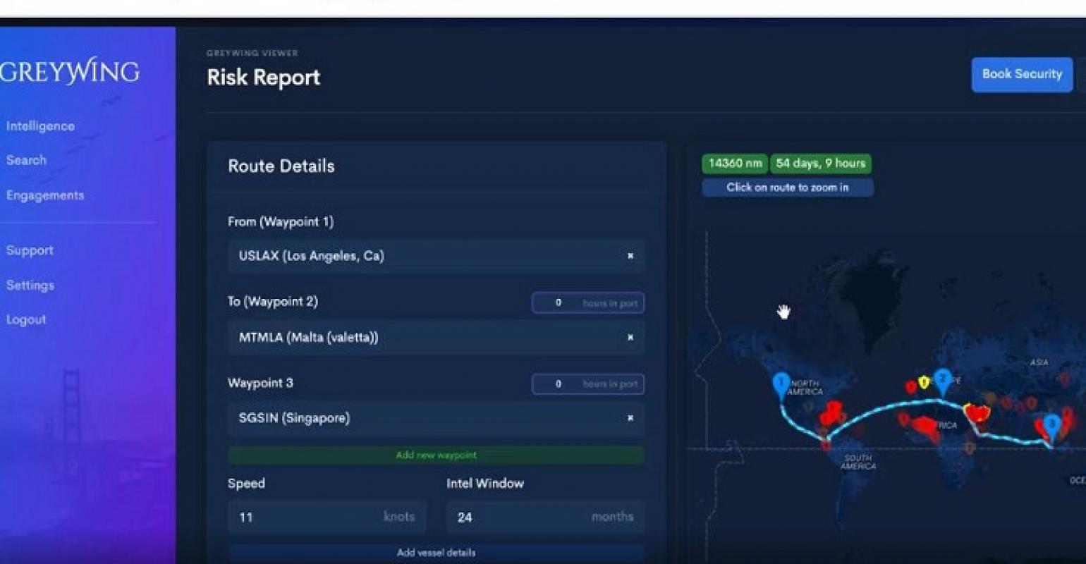Select blue map pin 1 at North America
The height and width of the screenshot is (564, 1086).
[780, 385]
